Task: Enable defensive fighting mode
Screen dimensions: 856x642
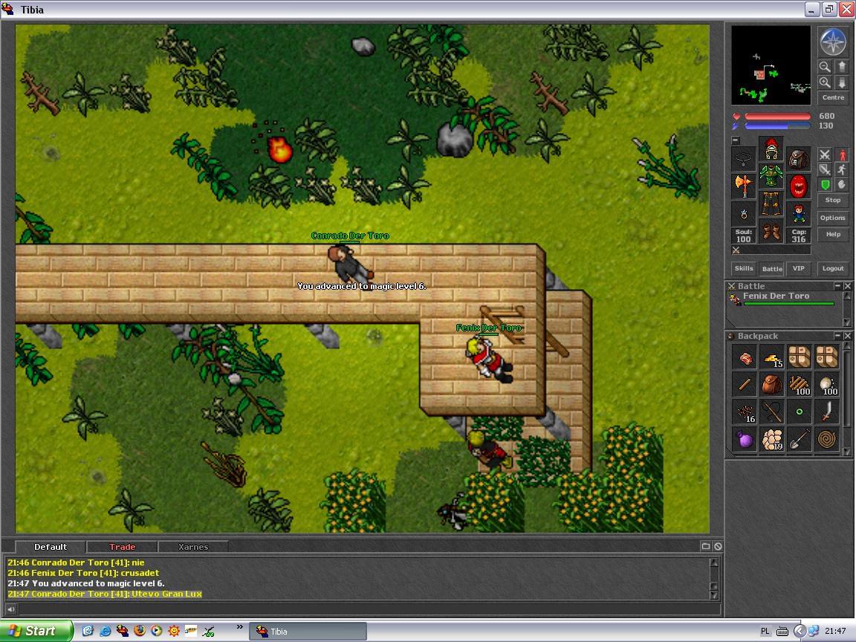Action: pos(825,184)
